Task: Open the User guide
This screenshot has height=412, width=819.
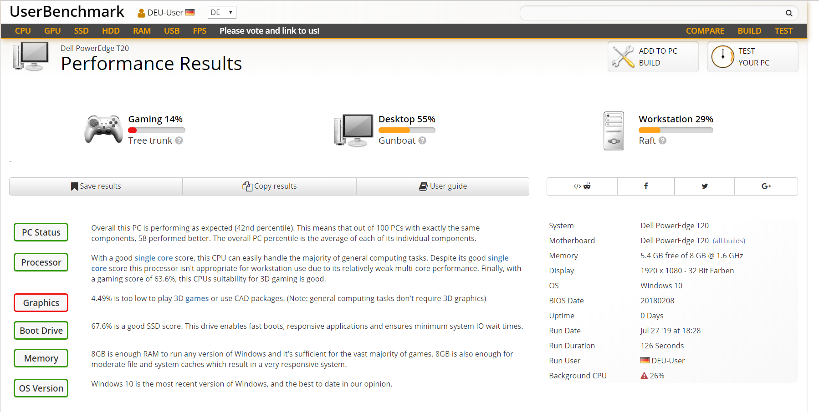Action: 443,186
